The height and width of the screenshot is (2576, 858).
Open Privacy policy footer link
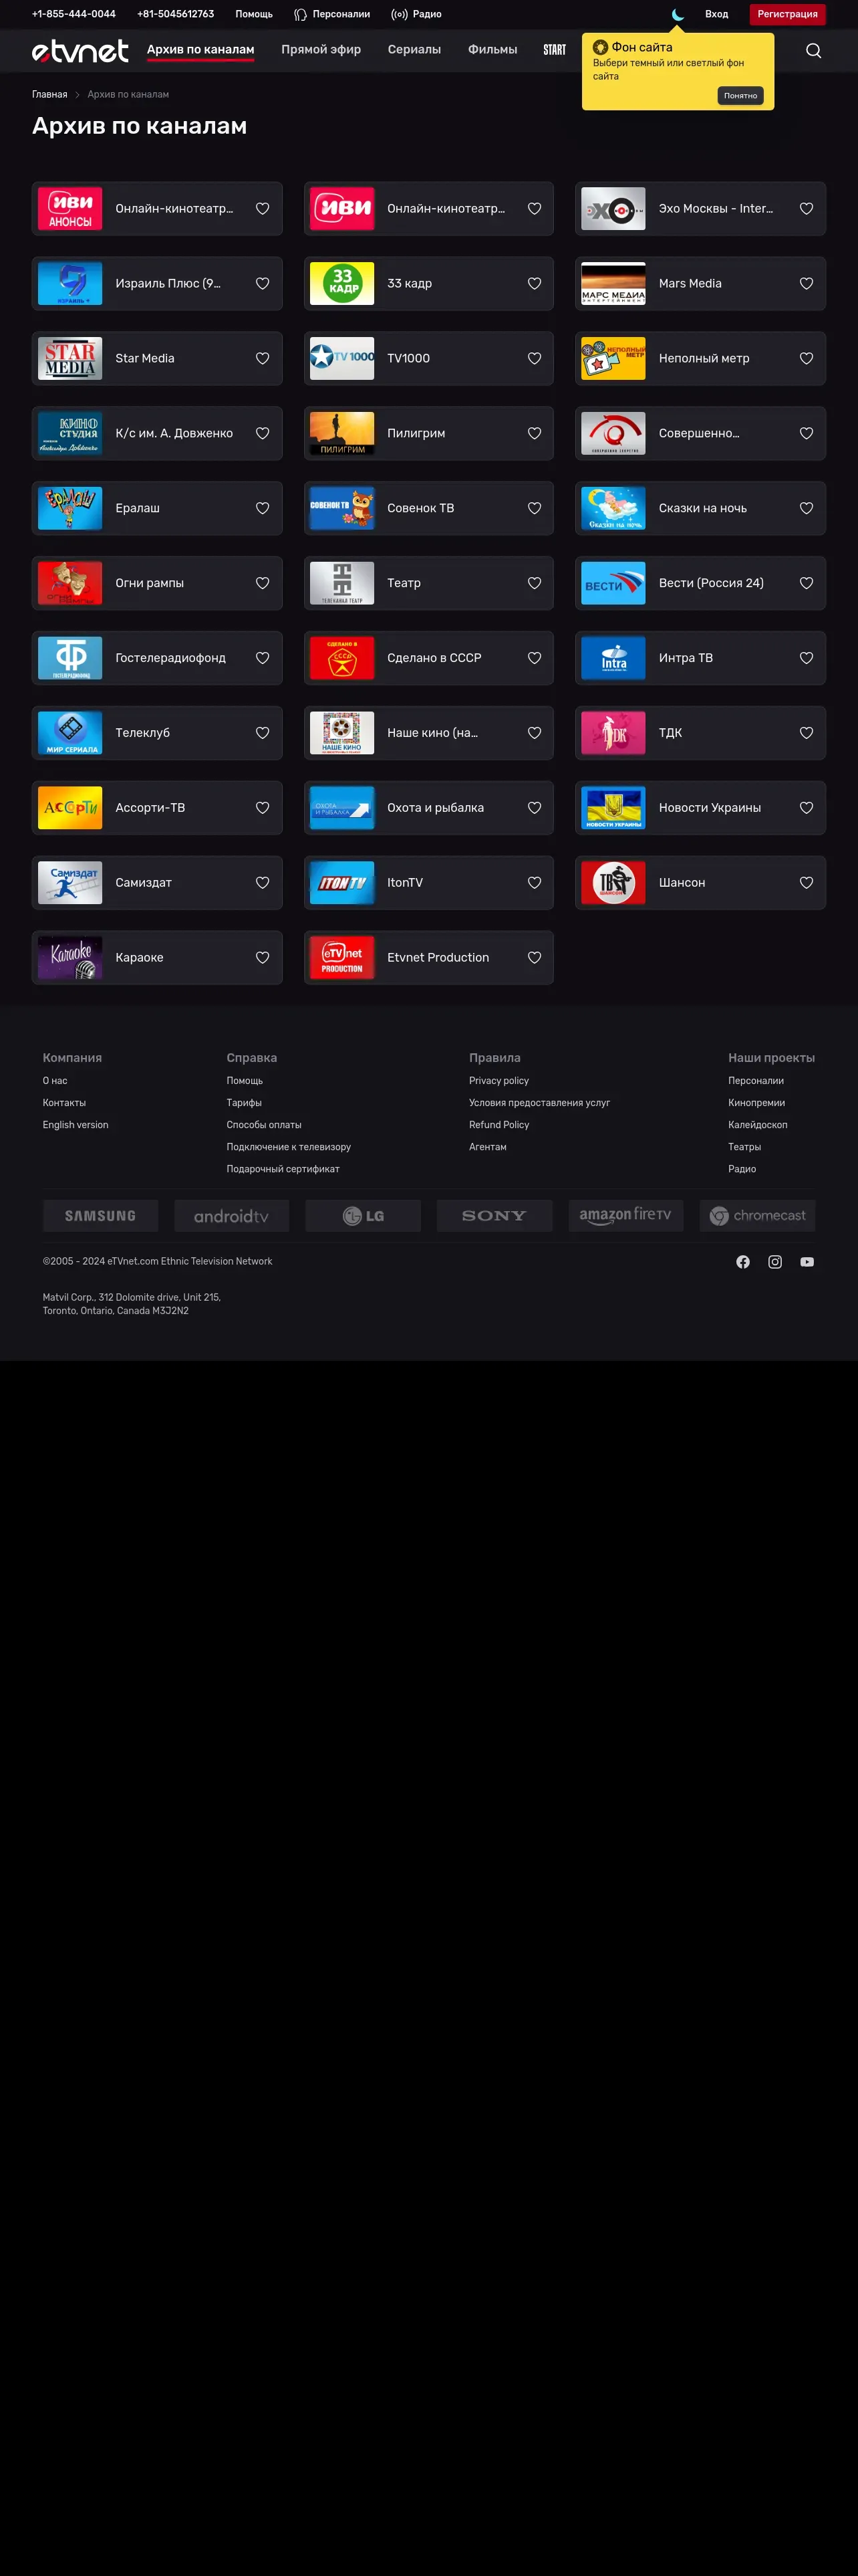click(498, 1081)
